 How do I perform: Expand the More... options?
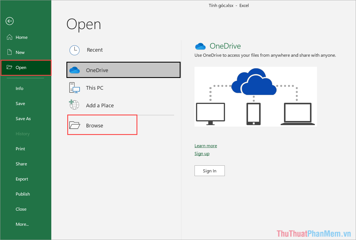pyautogui.click(x=22, y=224)
